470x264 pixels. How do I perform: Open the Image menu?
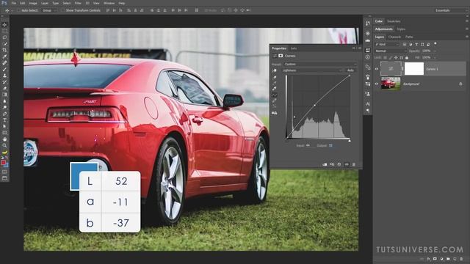[x=33, y=3]
